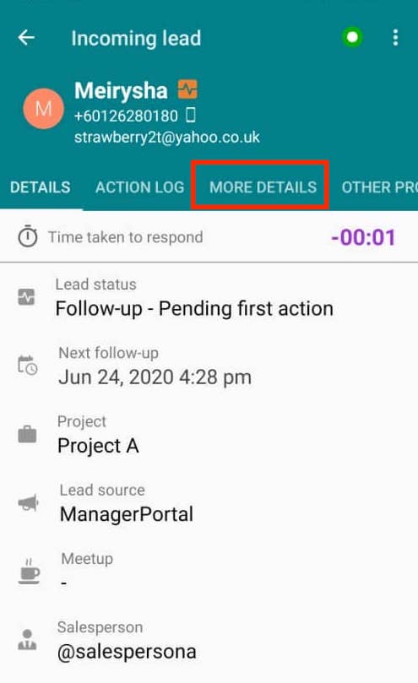
Task: Tap the mobile phone icon next to number
Action: (x=191, y=115)
